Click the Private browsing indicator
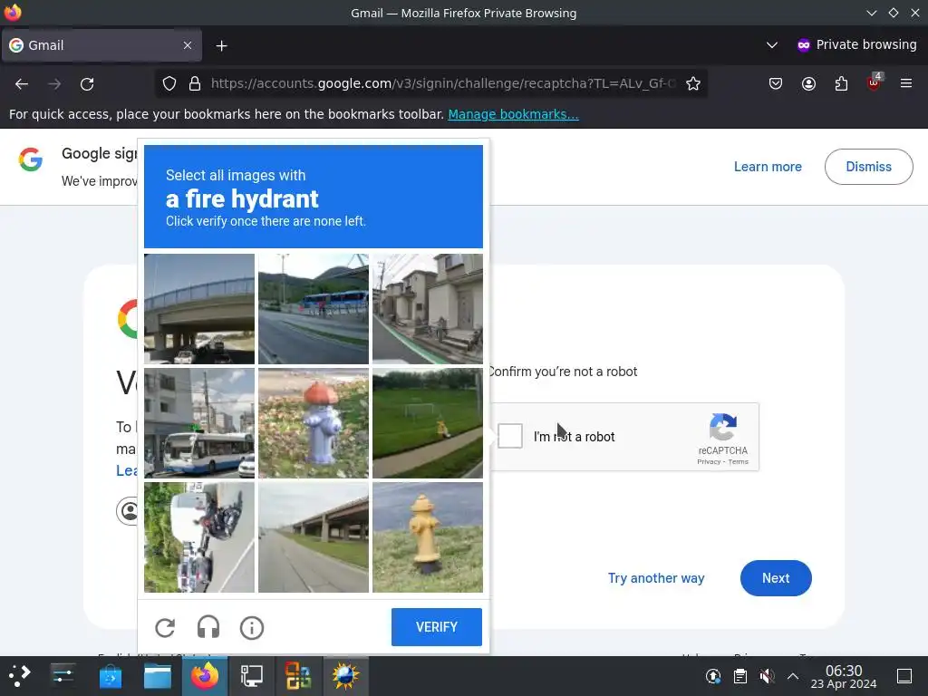The width and height of the screenshot is (928, 696). click(x=856, y=45)
